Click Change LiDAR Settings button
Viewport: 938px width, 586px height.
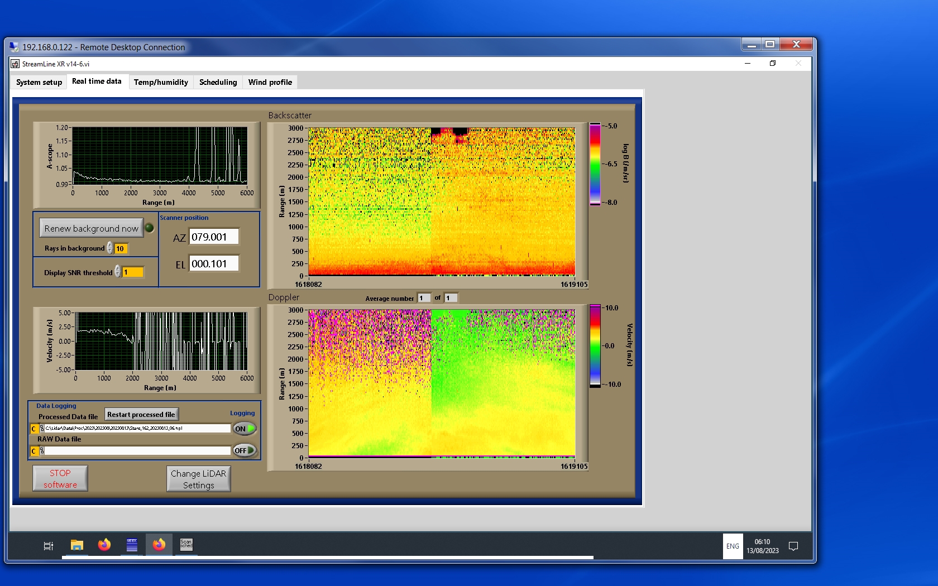pyautogui.click(x=198, y=479)
